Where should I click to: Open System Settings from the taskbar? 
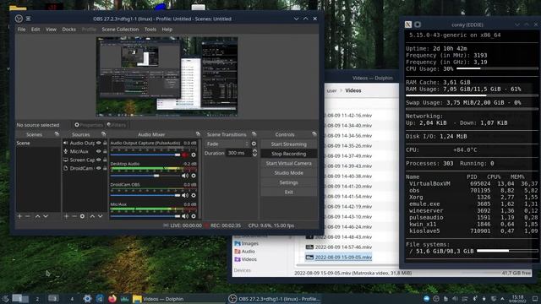87,298
